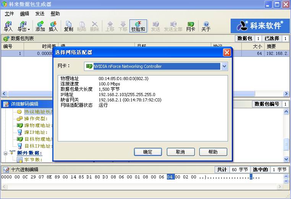Click hex editor scroll up arrow
This screenshot has width=291, height=199.
tap(286, 176)
